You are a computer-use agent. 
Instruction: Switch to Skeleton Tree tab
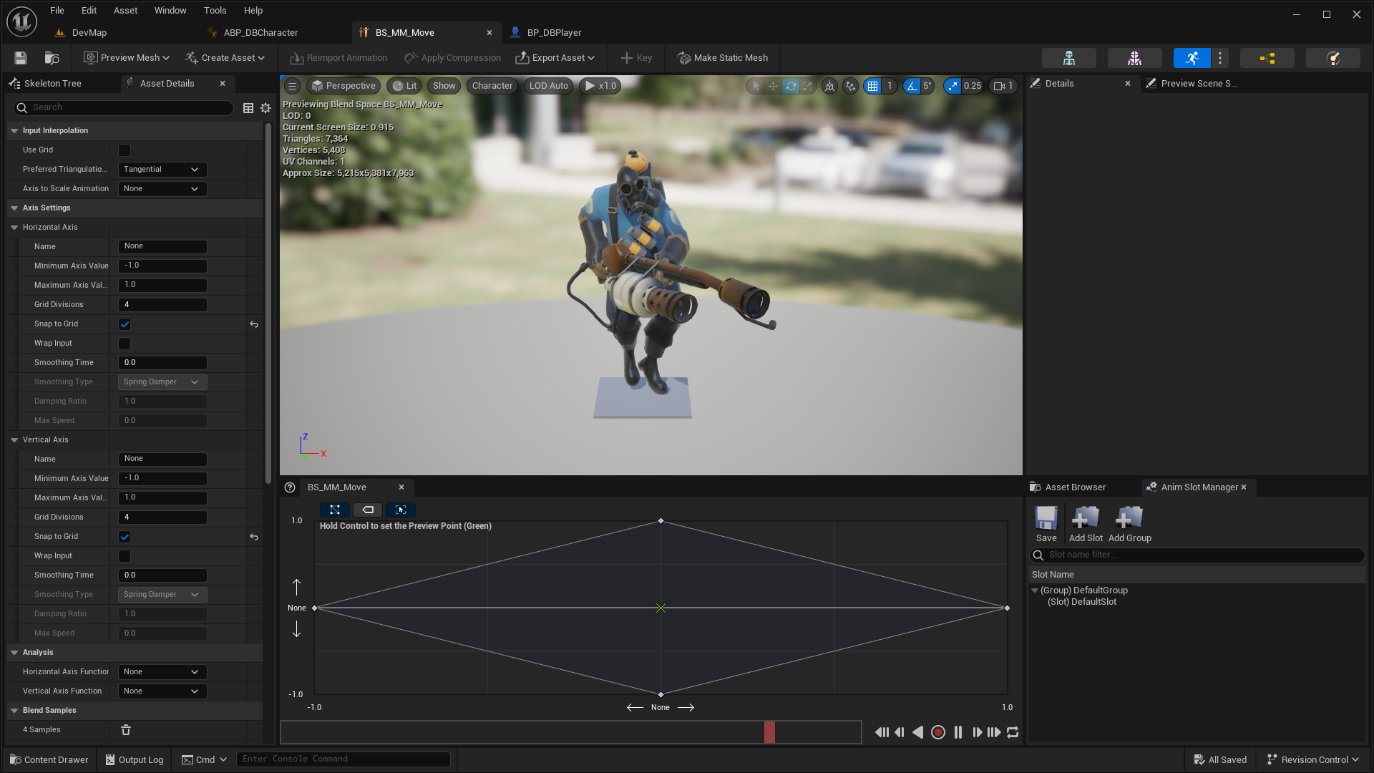tap(53, 84)
